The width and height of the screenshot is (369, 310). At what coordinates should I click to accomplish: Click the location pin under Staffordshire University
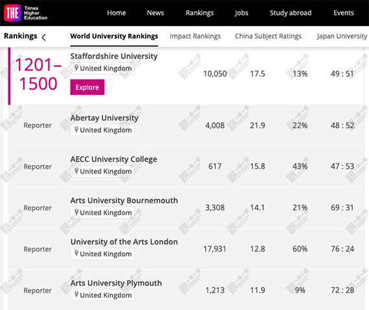(76, 68)
